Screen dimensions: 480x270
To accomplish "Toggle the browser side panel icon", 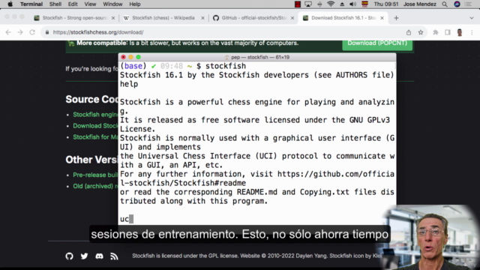I will tap(448, 32).
